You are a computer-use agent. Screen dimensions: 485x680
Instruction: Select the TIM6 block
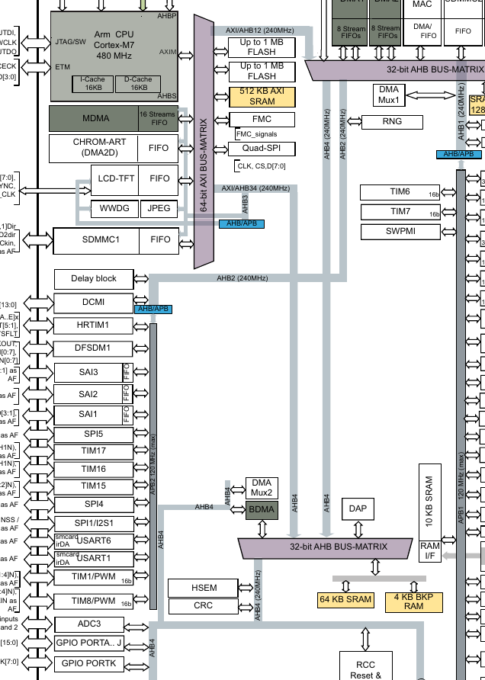(400, 192)
